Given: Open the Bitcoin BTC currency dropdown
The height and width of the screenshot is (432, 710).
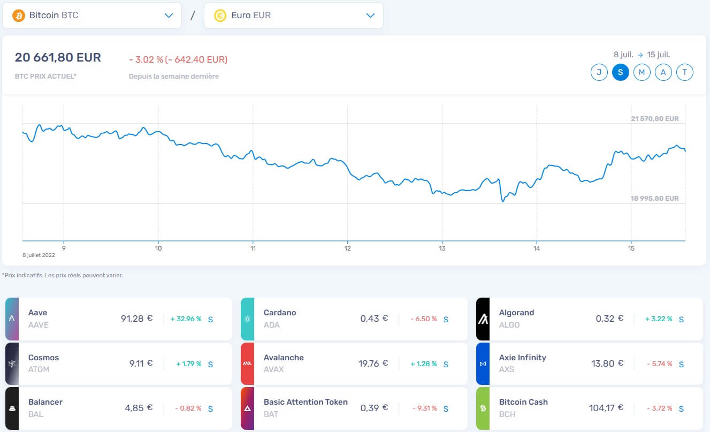Looking at the screenshot, I should tap(92, 16).
